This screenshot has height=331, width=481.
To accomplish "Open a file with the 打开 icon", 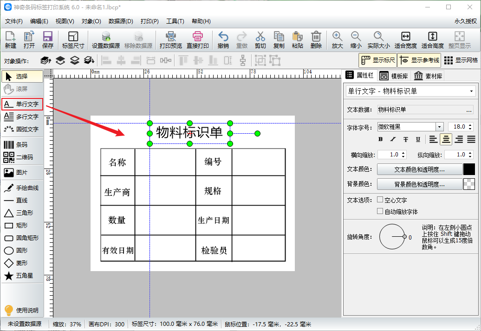I will click(29, 40).
